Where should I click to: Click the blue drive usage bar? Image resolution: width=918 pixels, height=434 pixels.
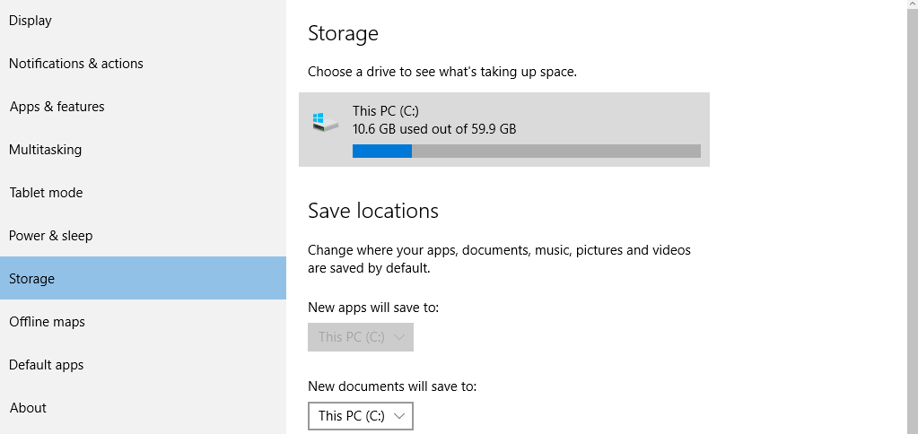click(x=382, y=152)
